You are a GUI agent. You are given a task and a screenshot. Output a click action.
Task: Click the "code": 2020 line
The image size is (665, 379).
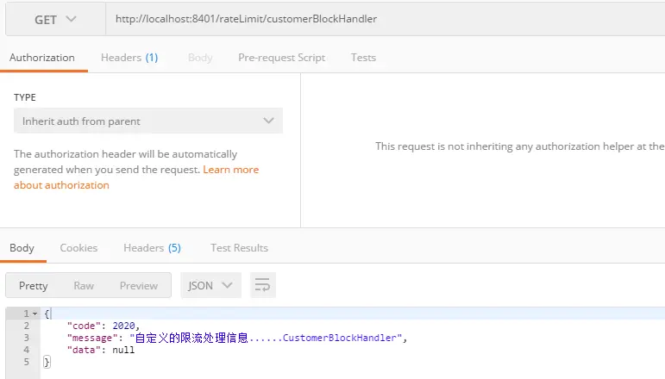coord(103,326)
